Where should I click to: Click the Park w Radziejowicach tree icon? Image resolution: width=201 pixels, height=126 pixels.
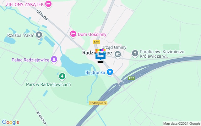pos(62,76)
